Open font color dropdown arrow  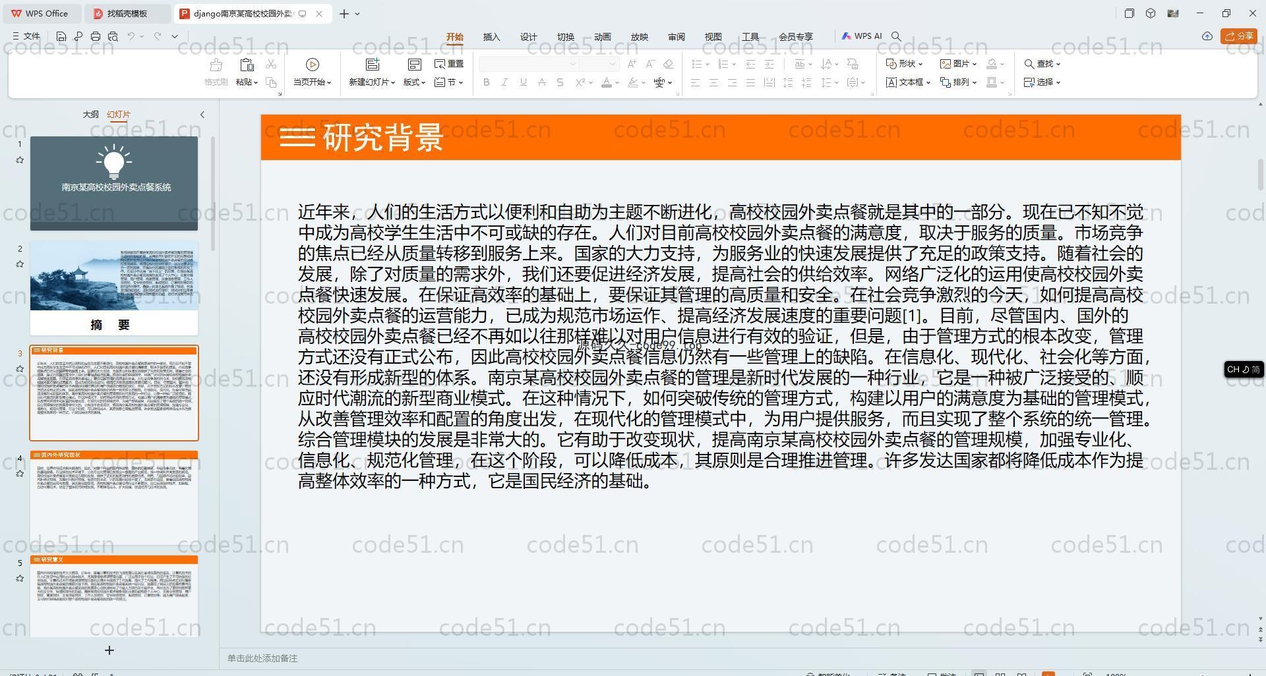[617, 82]
